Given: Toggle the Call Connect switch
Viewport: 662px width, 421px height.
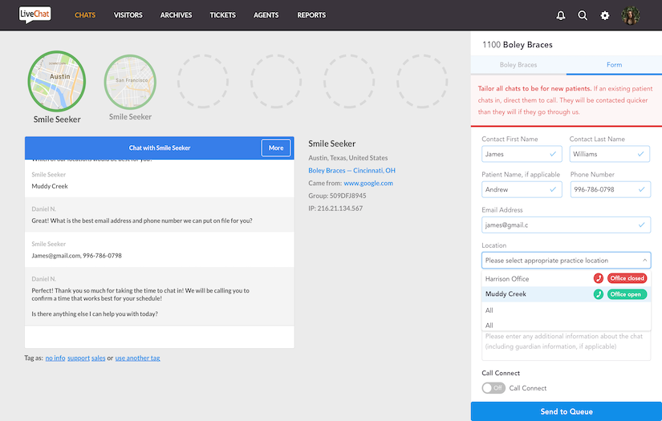Looking at the screenshot, I should [493, 388].
